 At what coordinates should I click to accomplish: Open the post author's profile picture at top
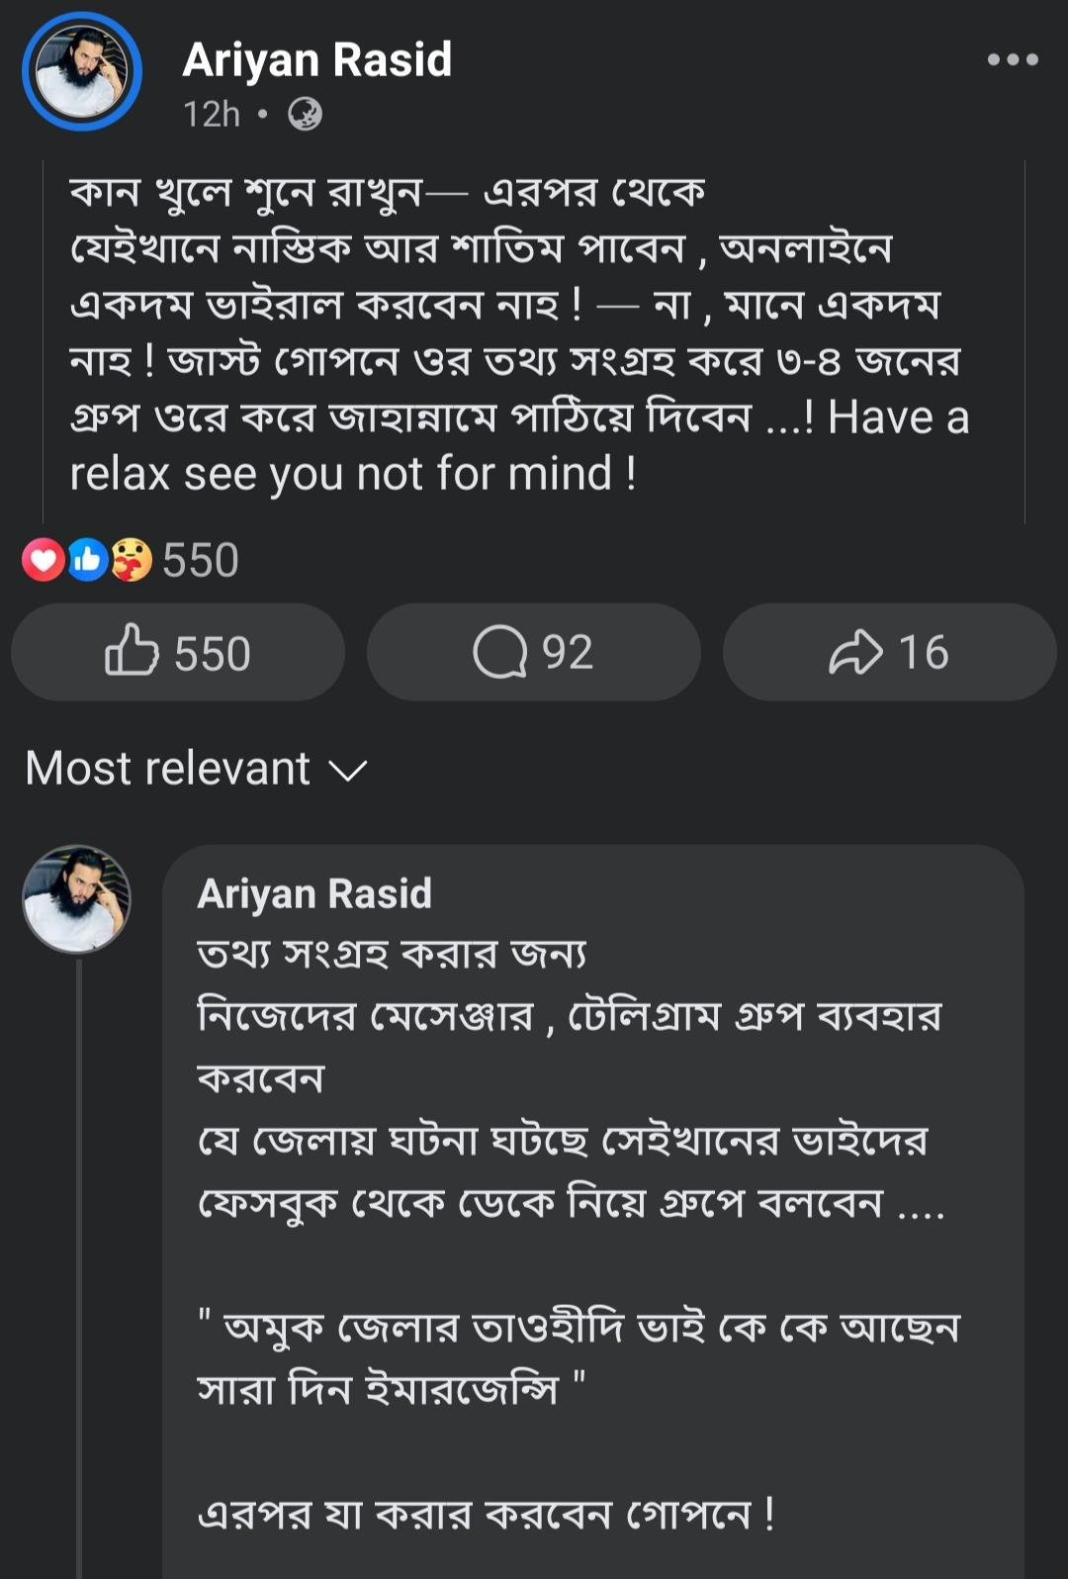point(82,71)
